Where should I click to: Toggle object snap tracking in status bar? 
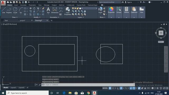(x=131, y=88)
